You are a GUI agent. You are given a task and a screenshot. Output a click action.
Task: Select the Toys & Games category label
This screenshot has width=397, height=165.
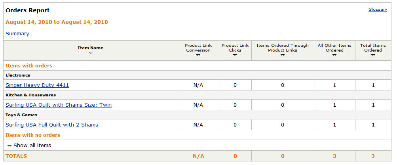pyautogui.click(x=21, y=115)
